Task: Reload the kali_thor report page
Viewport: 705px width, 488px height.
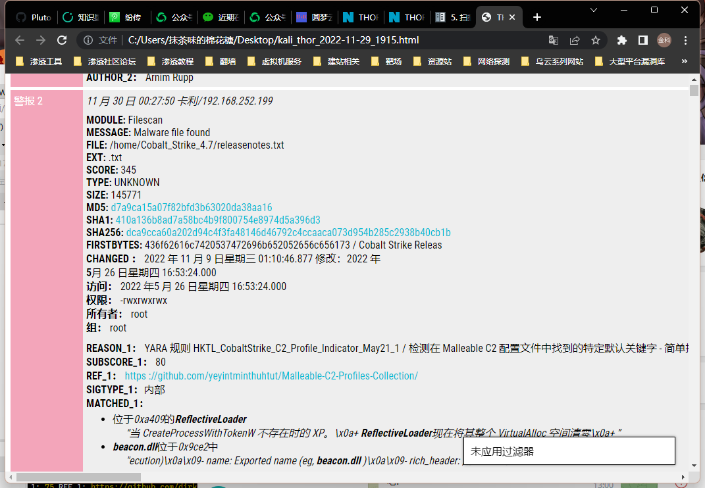Action: 62,40
